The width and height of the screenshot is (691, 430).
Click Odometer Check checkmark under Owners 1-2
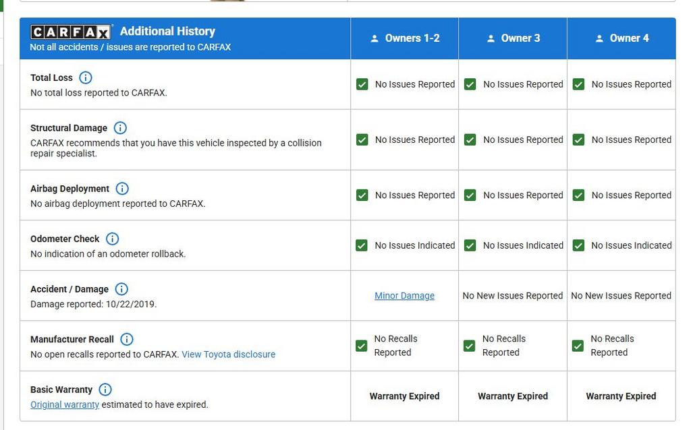tap(362, 245)
